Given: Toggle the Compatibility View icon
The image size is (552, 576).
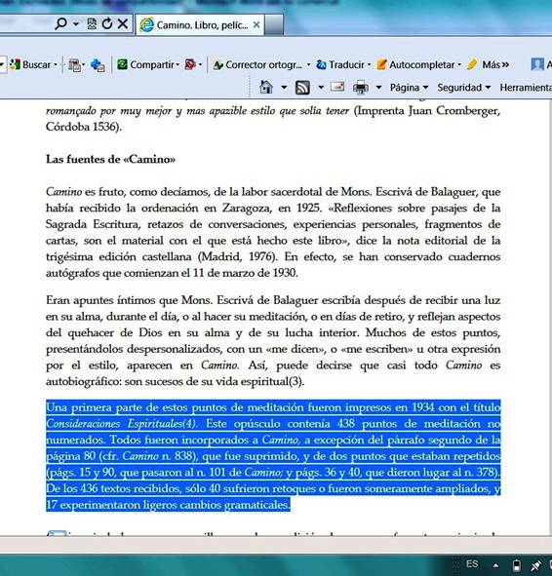Looking at the screenshot, I should pos(92,23).
